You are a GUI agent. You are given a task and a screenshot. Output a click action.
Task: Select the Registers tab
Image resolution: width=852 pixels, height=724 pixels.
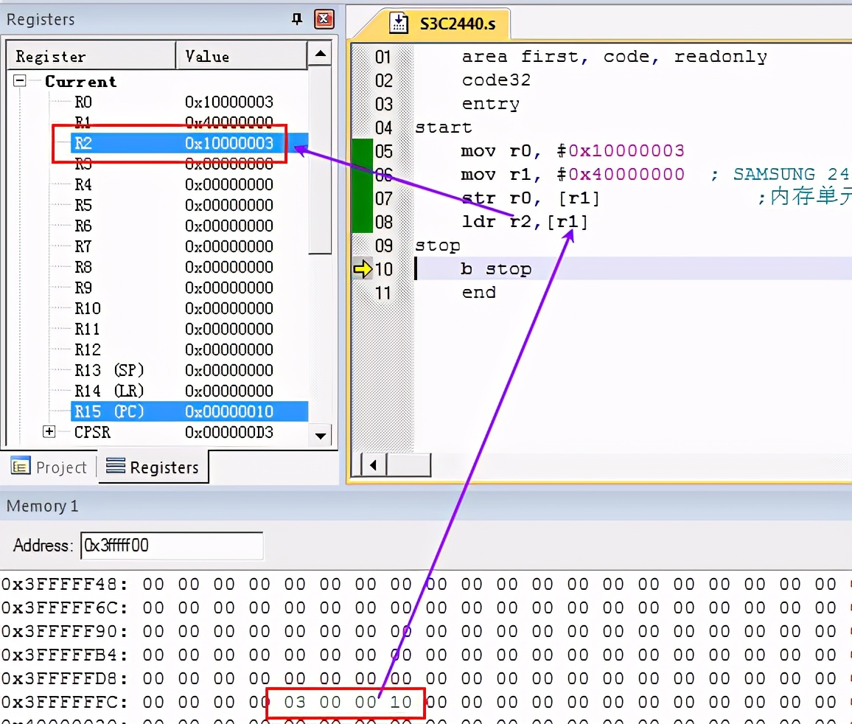pyautogui.click(x=153, y=467)
